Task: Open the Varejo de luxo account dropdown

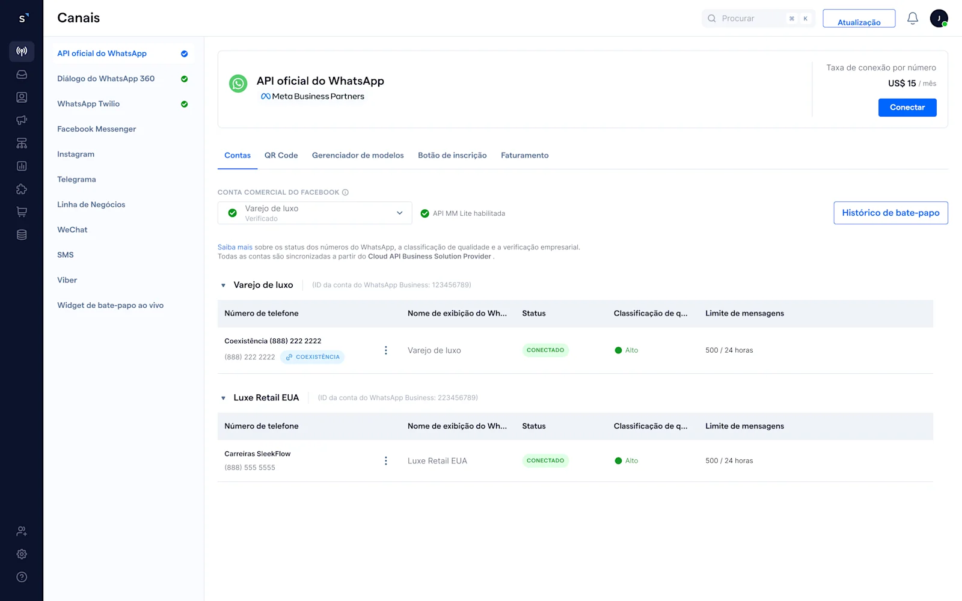Action: 315,213
